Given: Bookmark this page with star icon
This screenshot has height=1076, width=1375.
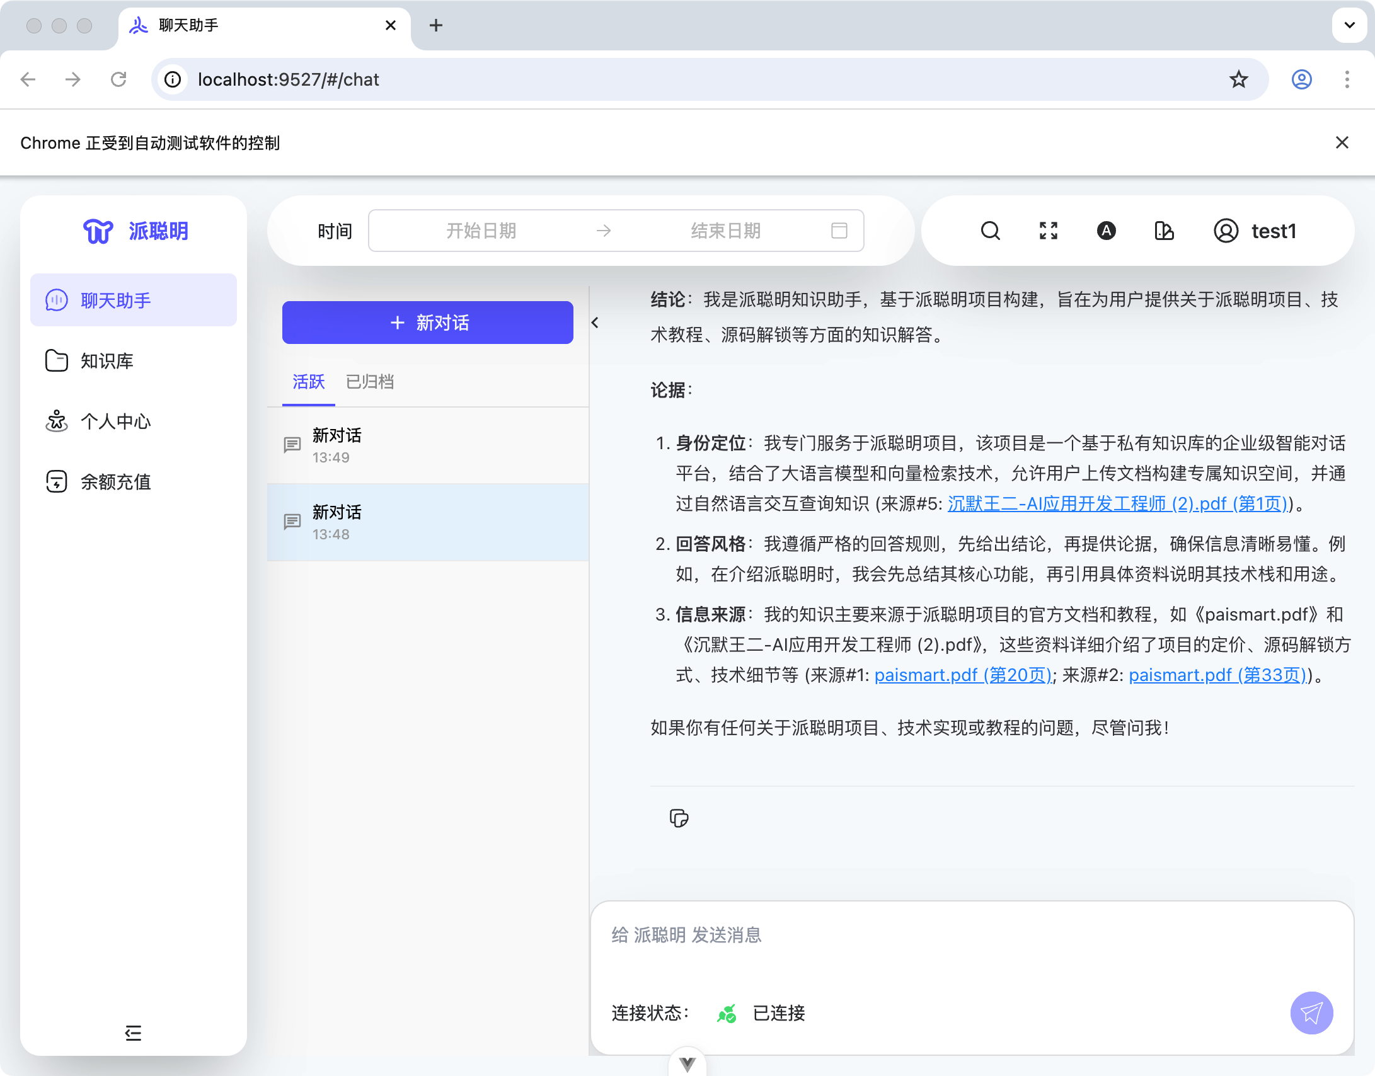Looking at the screenshot, I should (1238, 79).
